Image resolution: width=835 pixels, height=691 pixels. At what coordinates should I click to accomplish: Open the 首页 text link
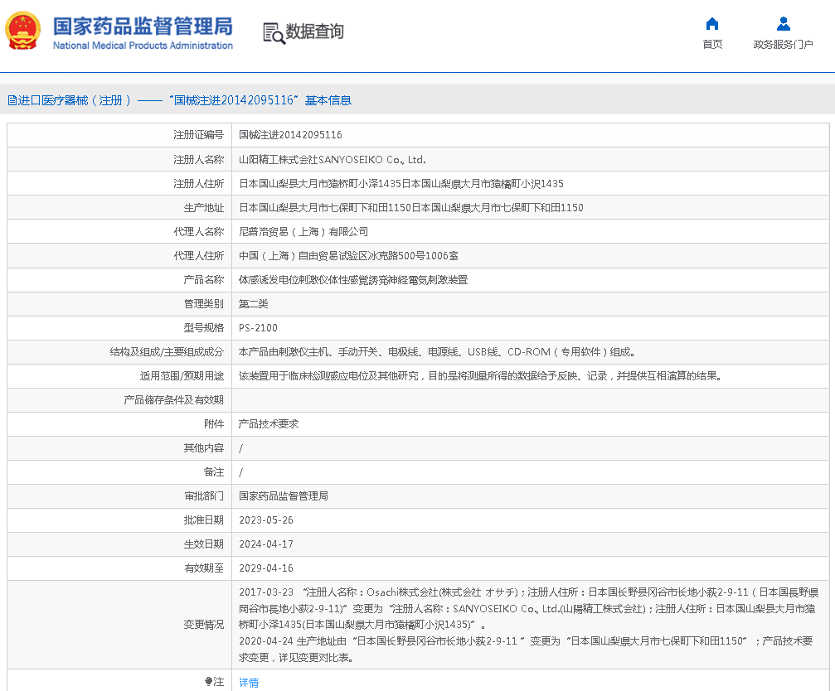(x=711, y=45)
